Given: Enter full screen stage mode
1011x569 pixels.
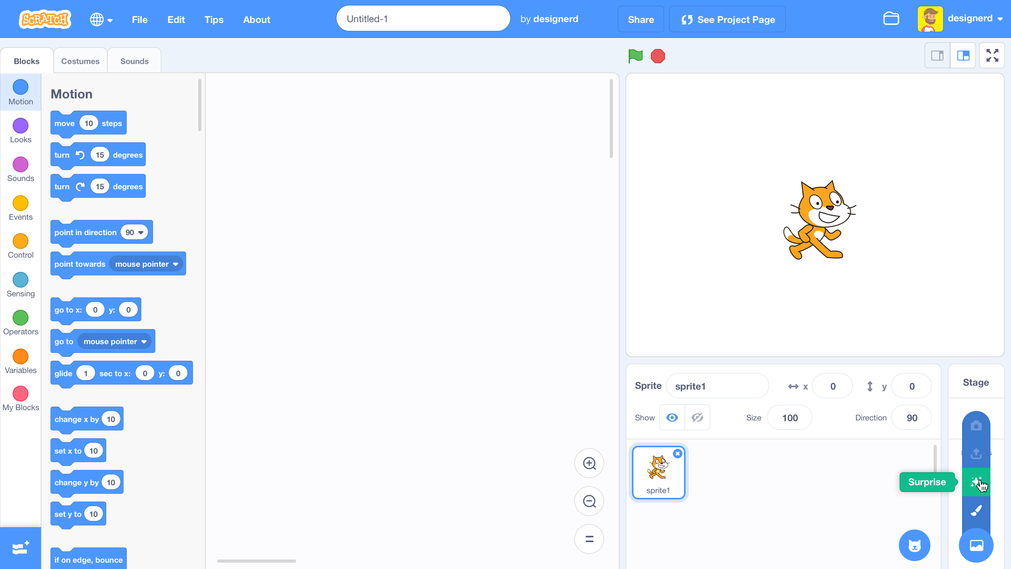Looking at the screenshot, I should pos(992,56).
